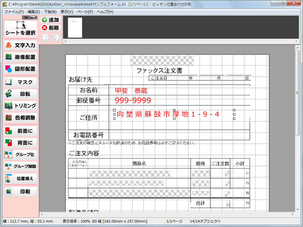Click the canvas horizontal scrollbar right arrow

pos(293,214)
